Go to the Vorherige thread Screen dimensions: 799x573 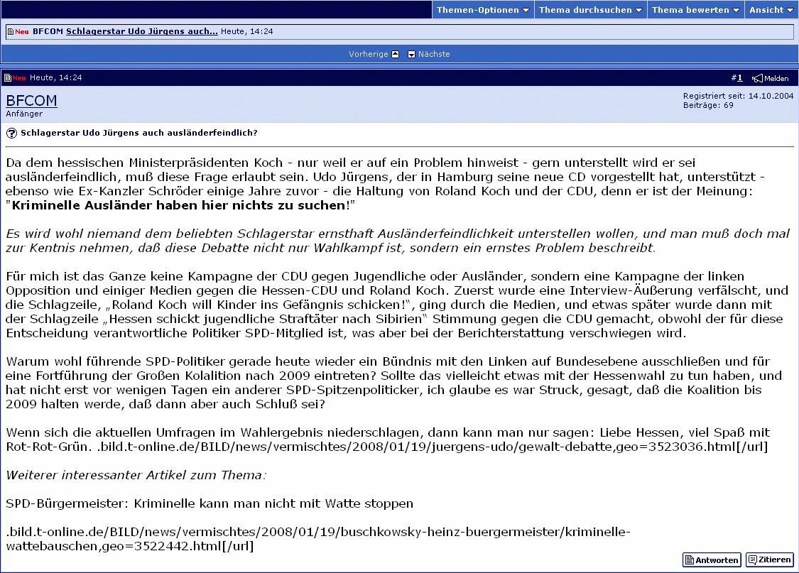click(368, 55)
